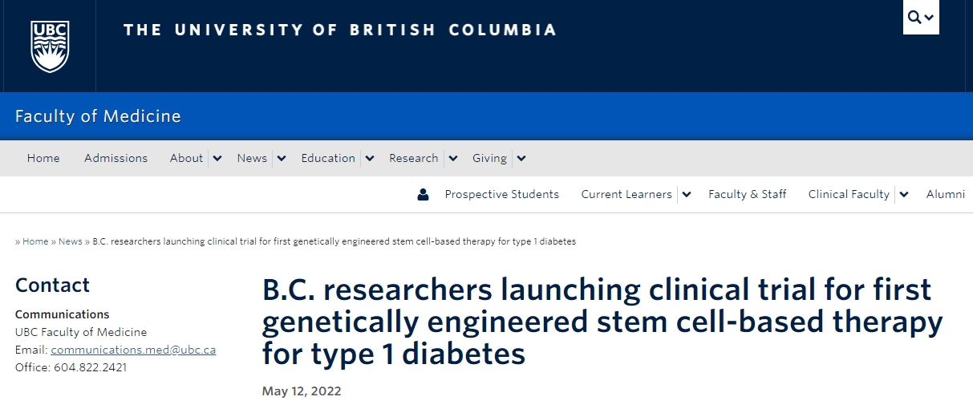Image resolution: width=973 pixels, height=417 pixels.
Task: Open the Giving submenu chevron
Action: [x=521, y=159]
